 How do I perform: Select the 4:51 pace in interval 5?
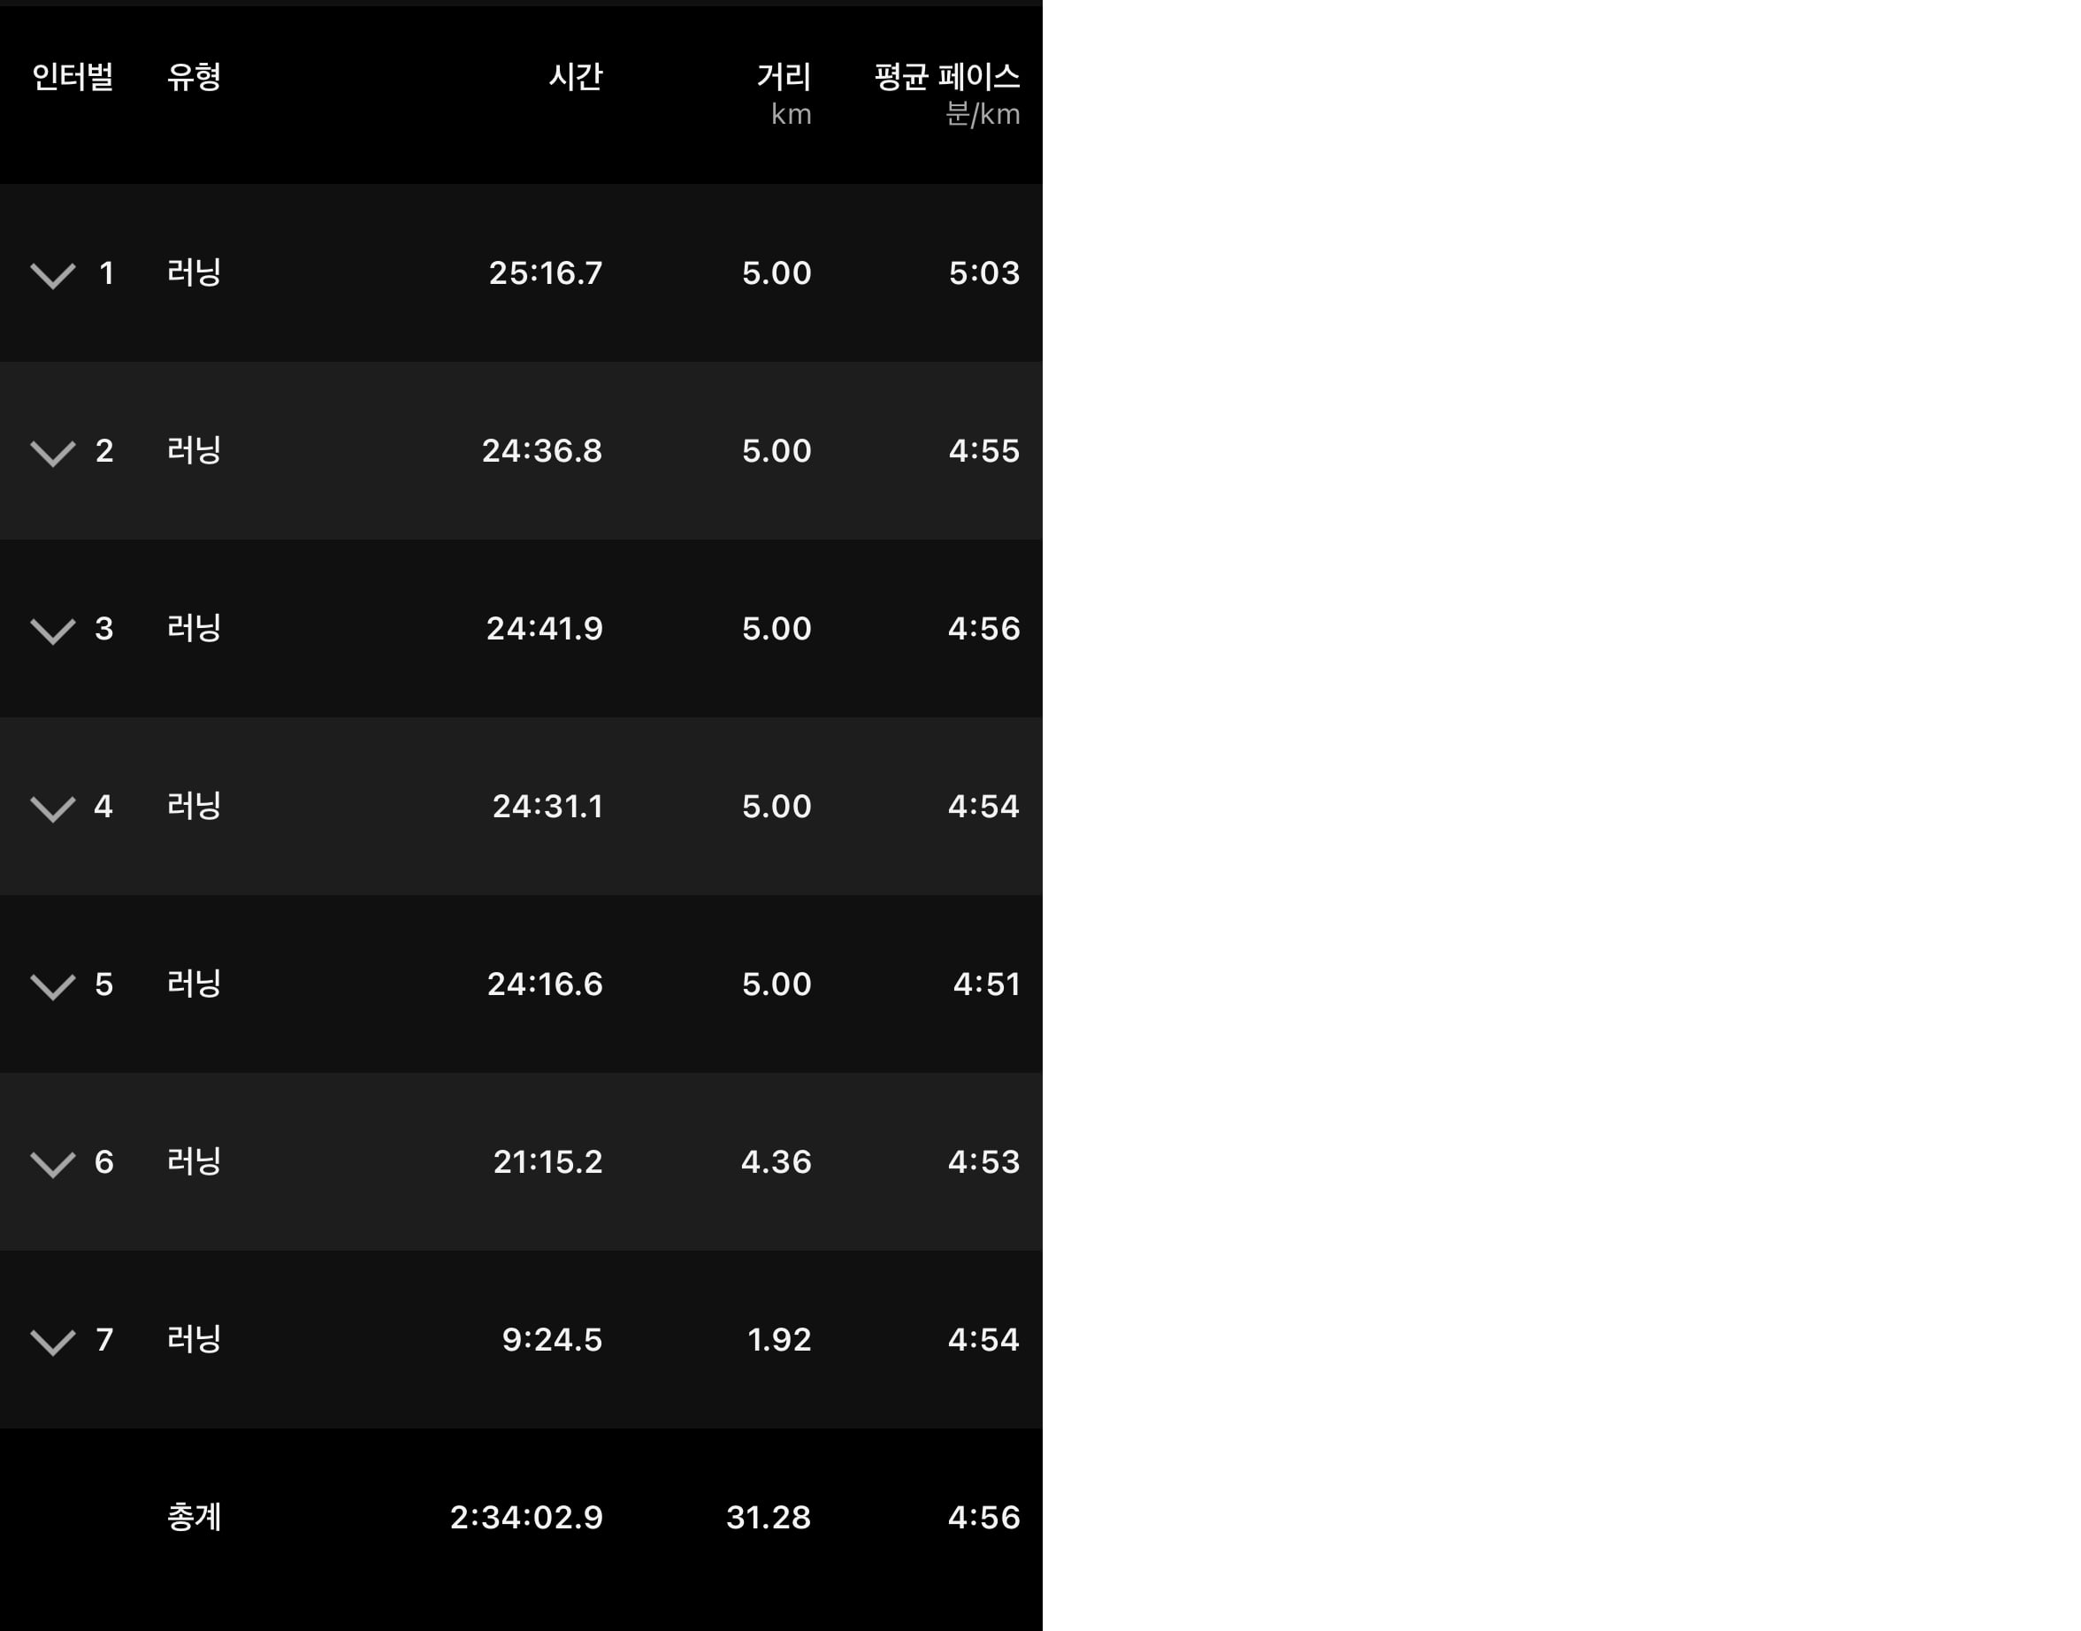click(987, 984)
